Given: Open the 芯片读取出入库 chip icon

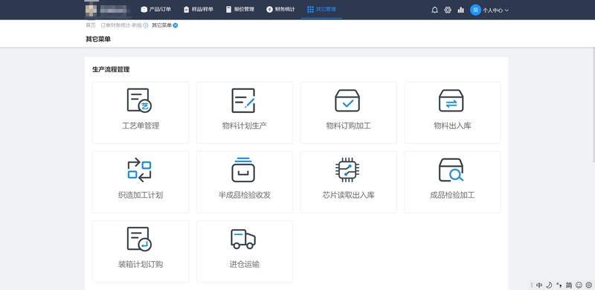Looking at the screenshot, I should 347,170.
